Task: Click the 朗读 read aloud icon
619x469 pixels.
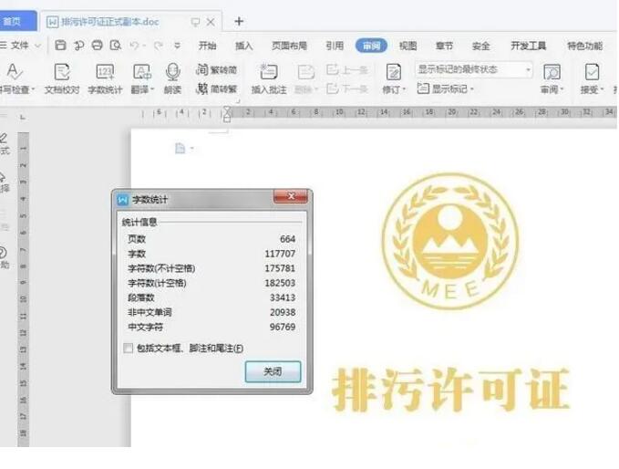Action: coord(172,72)
